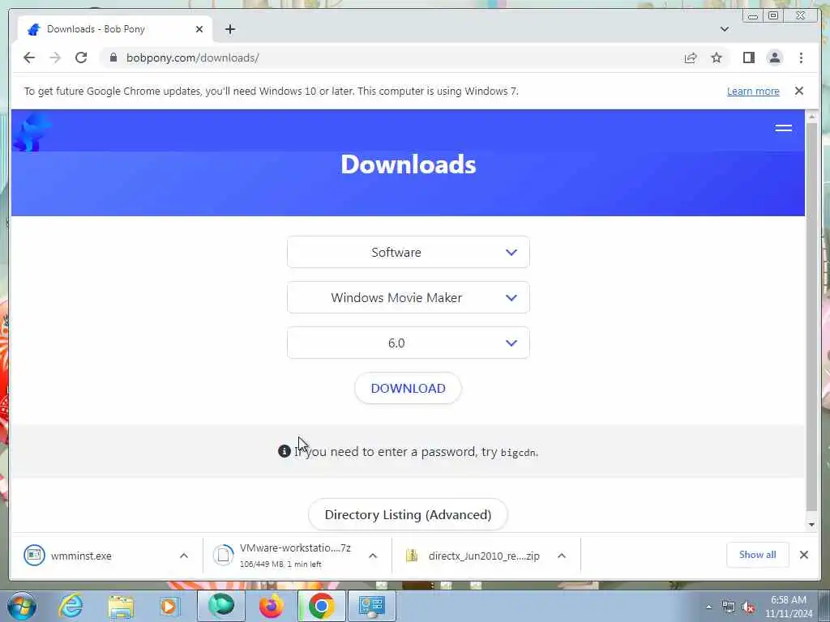Open a new tab with the plus button
This screenshot has height=622, width=830.
[229, 29]
